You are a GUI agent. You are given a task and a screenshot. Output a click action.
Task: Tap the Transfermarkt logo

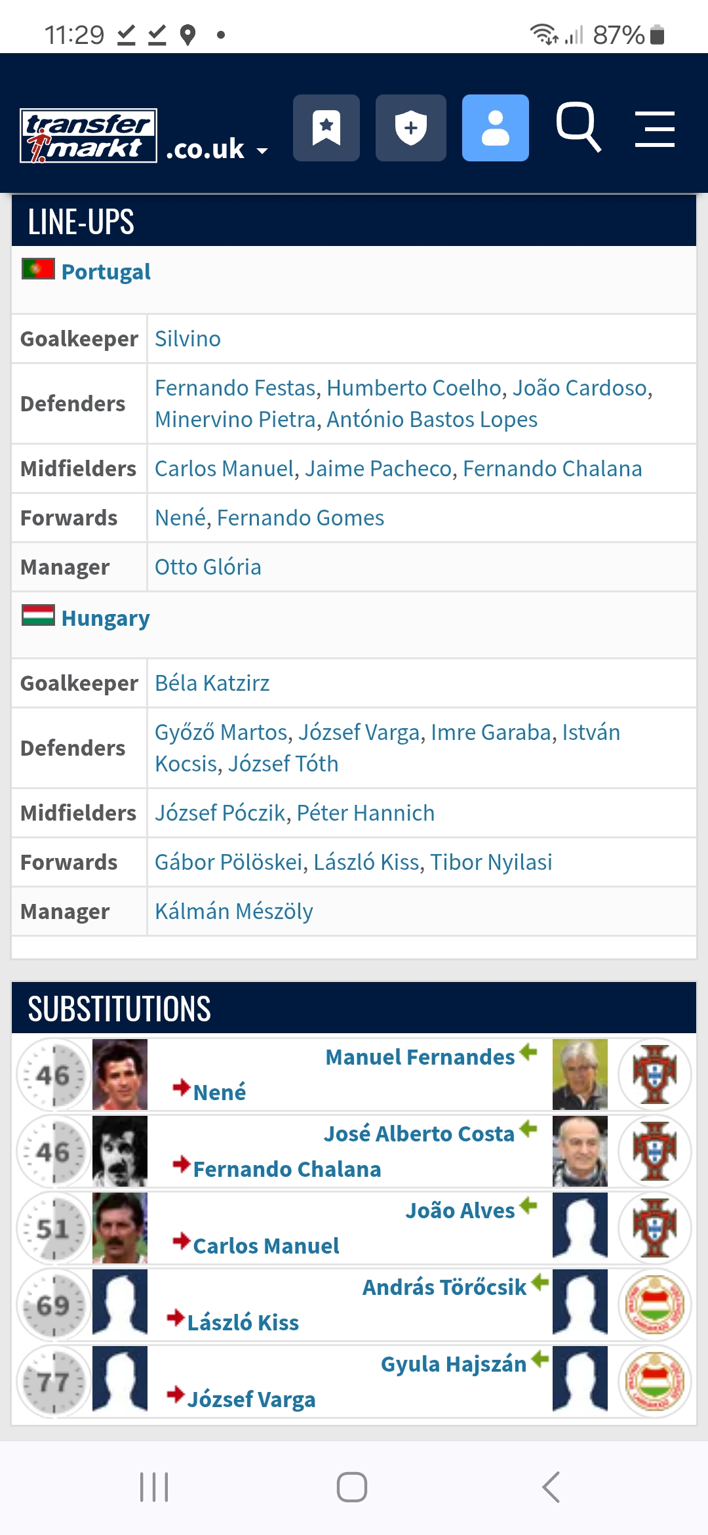point(88,136)
